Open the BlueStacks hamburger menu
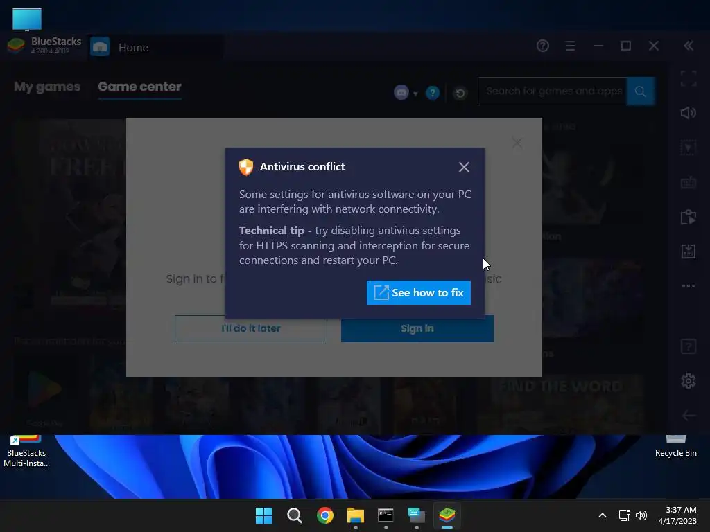This screenshot has width=710, height=532. coord(570,46)
